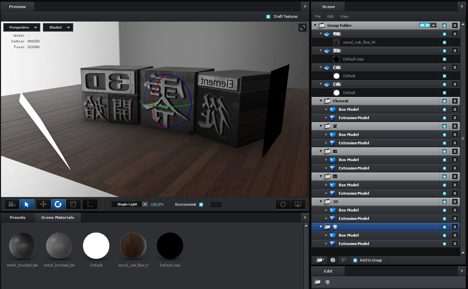Create a new group folder in Scene
The width and height of the screenshot is (468, 289).
(x=320, y=260)
